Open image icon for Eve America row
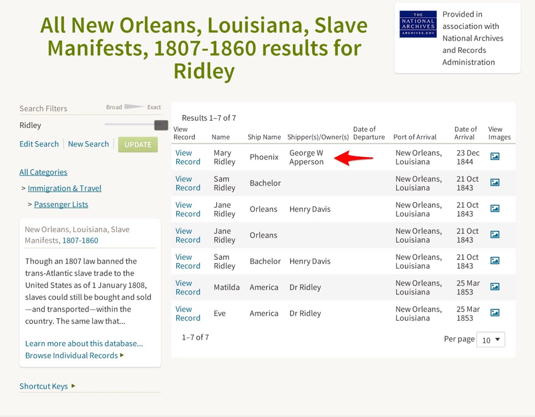Viewport: 535px width, 417px height. coord(495,313)
